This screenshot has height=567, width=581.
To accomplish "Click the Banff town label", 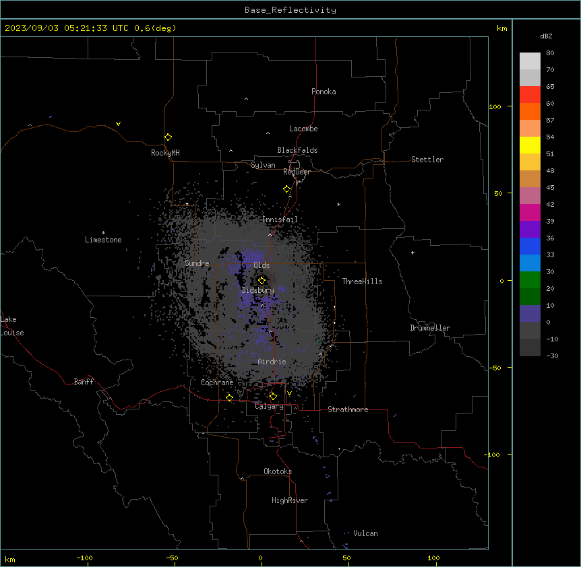I will pos(84,382).
